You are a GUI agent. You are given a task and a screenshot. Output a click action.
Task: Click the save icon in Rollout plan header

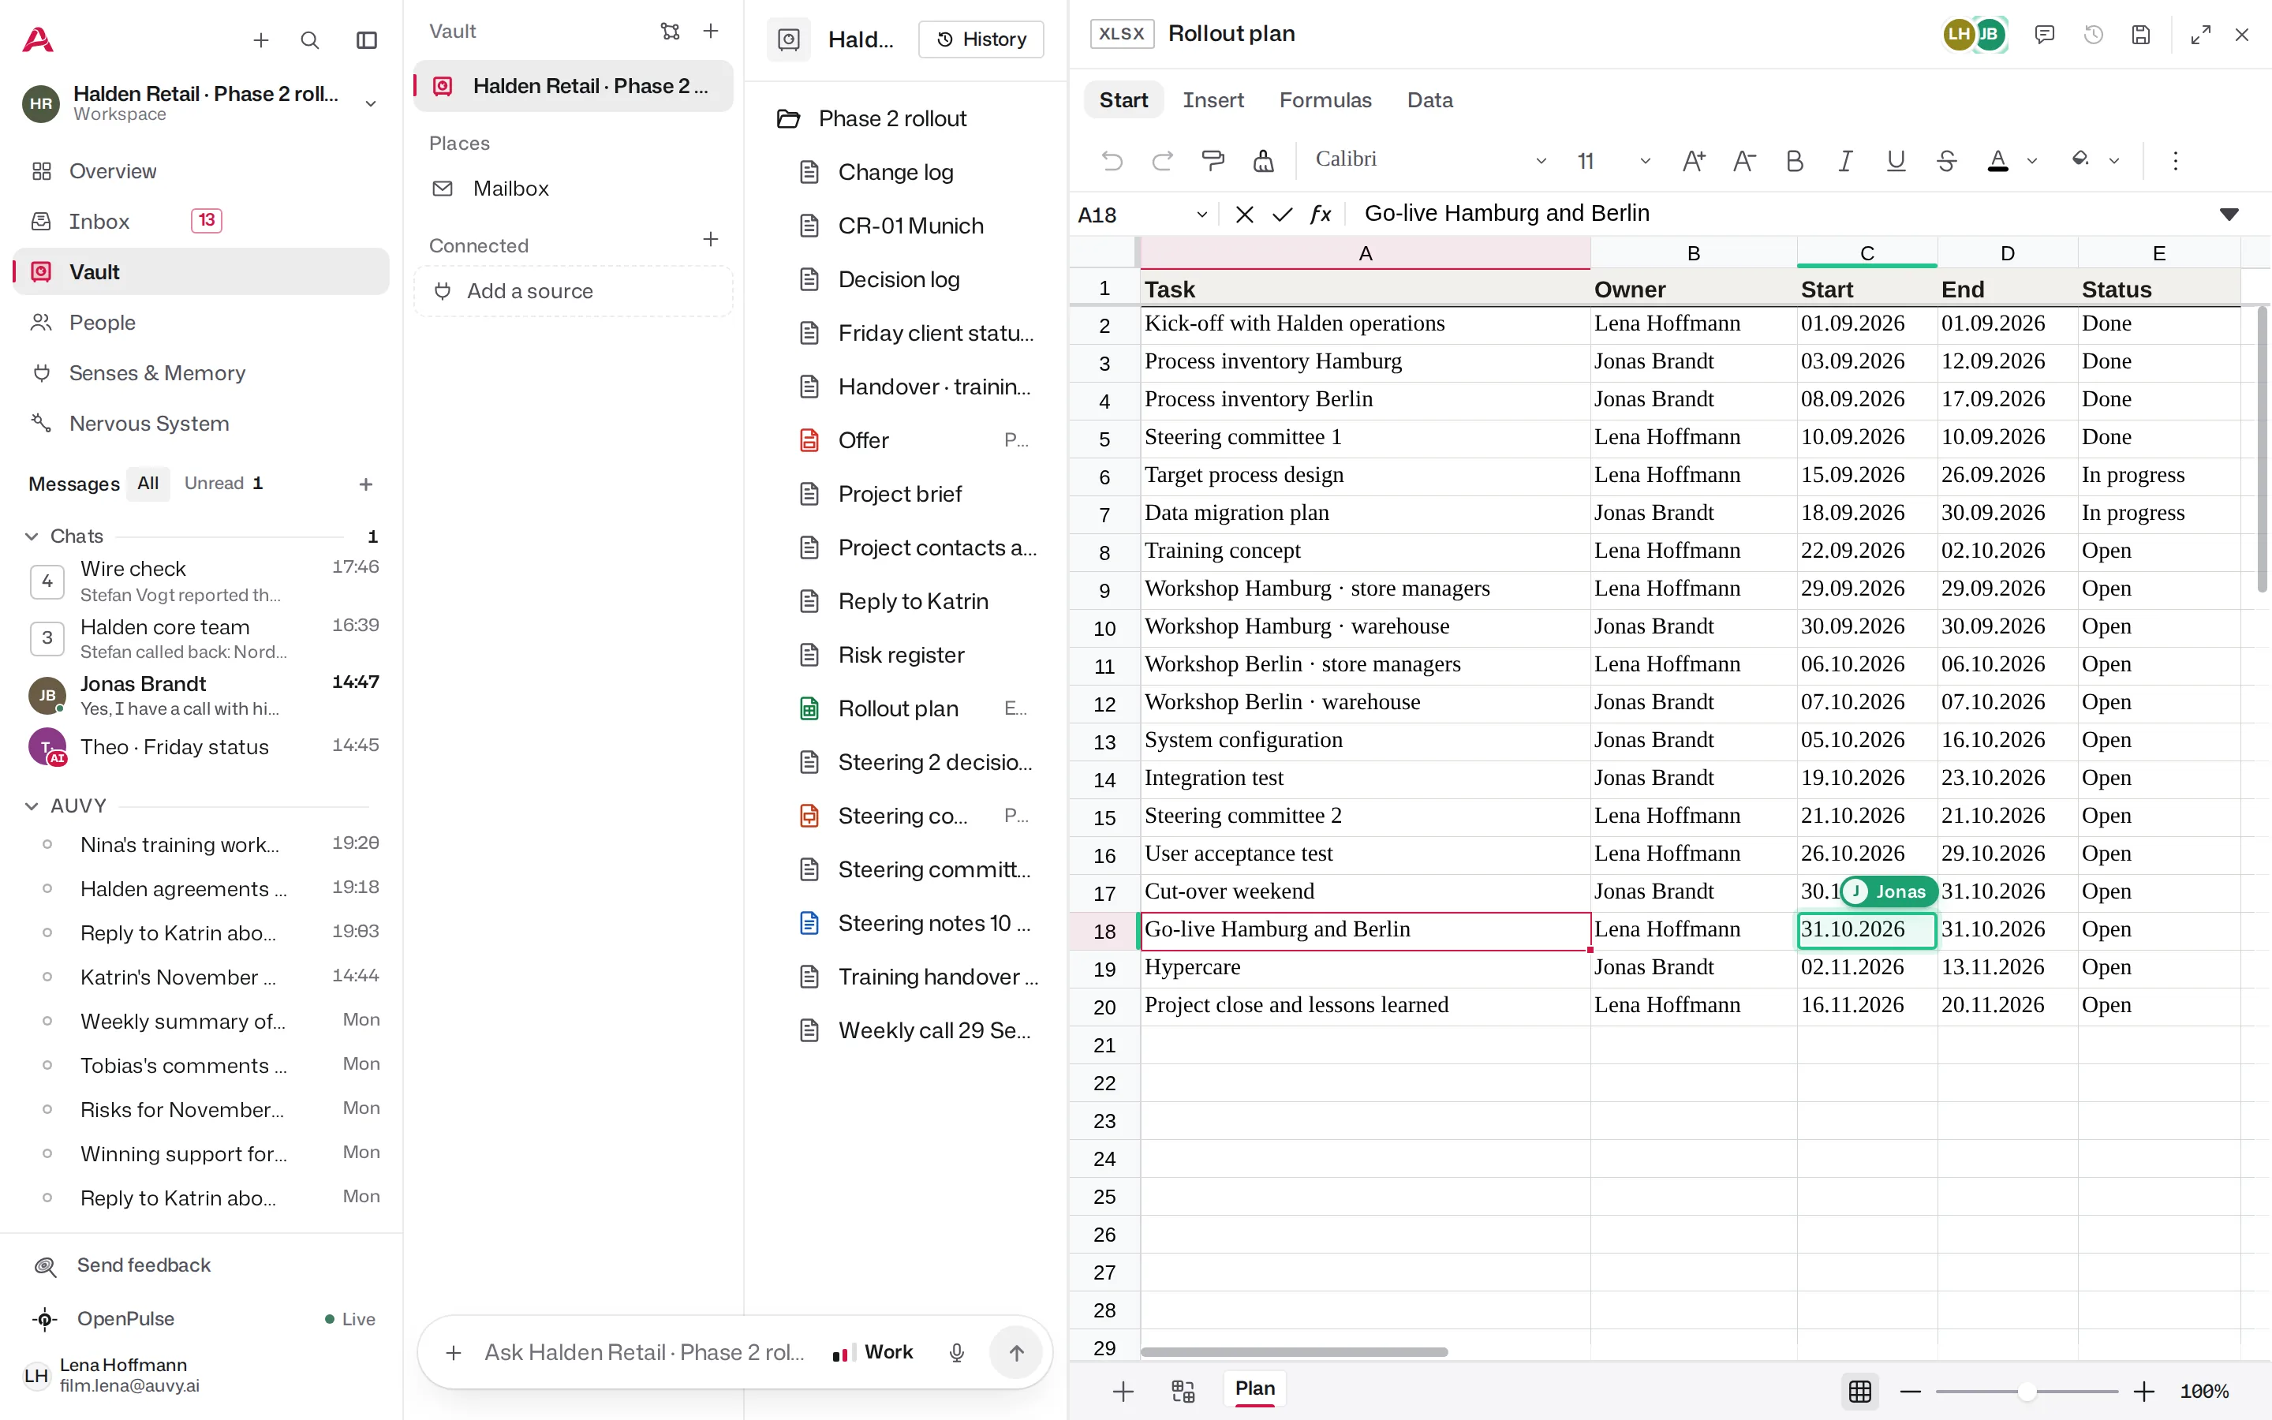point(2139,35)
